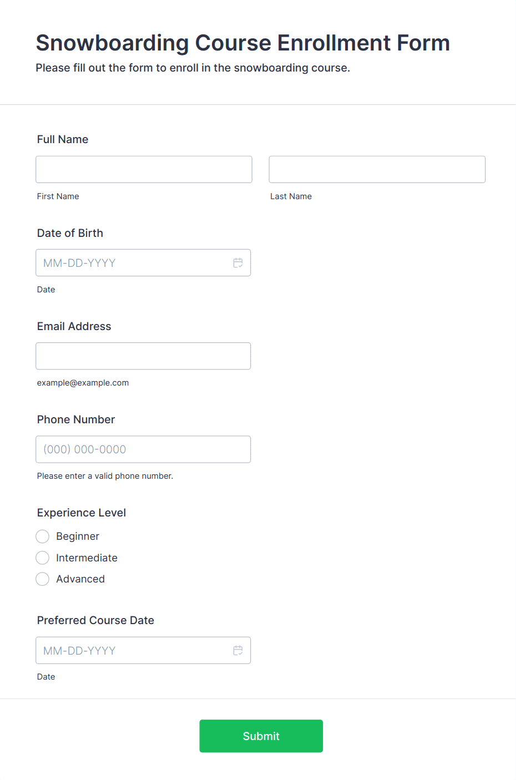
Task: Click the Phone Number label
Action: coord(76,419)
